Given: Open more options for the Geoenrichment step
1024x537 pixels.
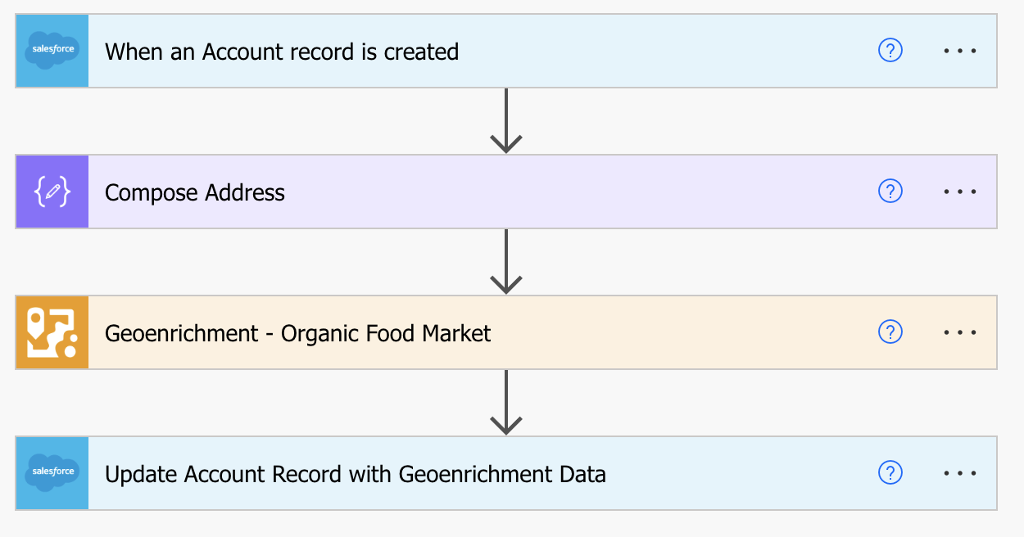Looking at the screenshot, I should pos(960,332).
